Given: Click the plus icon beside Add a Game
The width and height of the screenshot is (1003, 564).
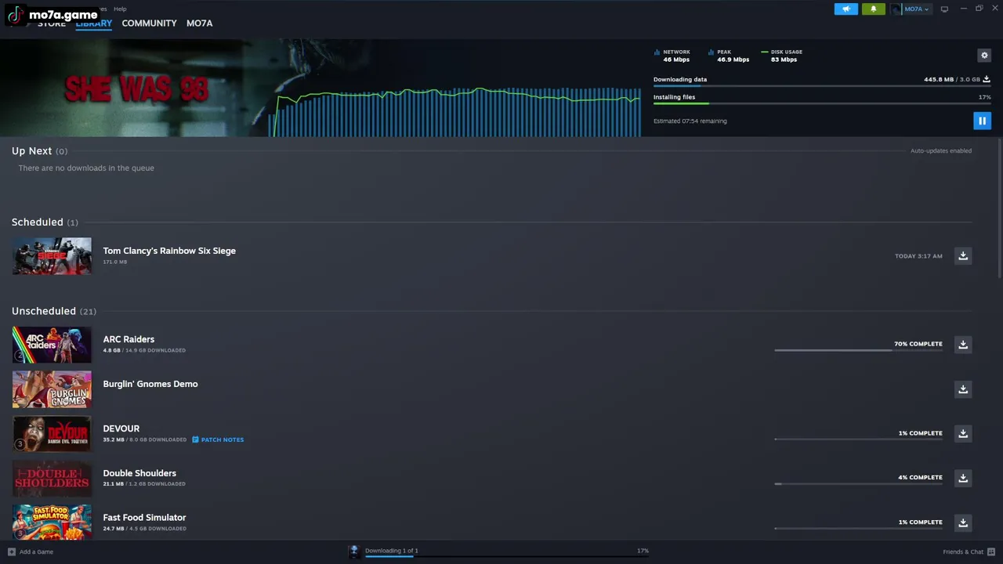Looking at the screenshot, I should tap(11, 551).
